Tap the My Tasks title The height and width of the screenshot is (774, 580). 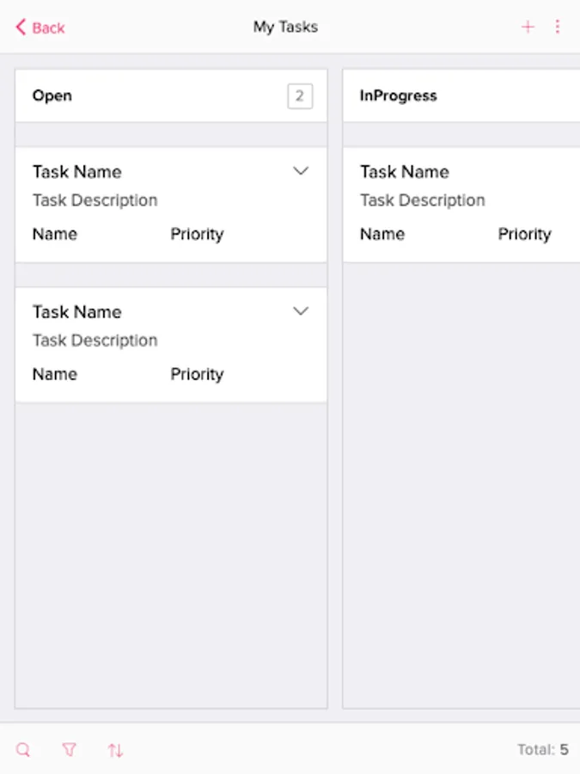pos(285,28)
